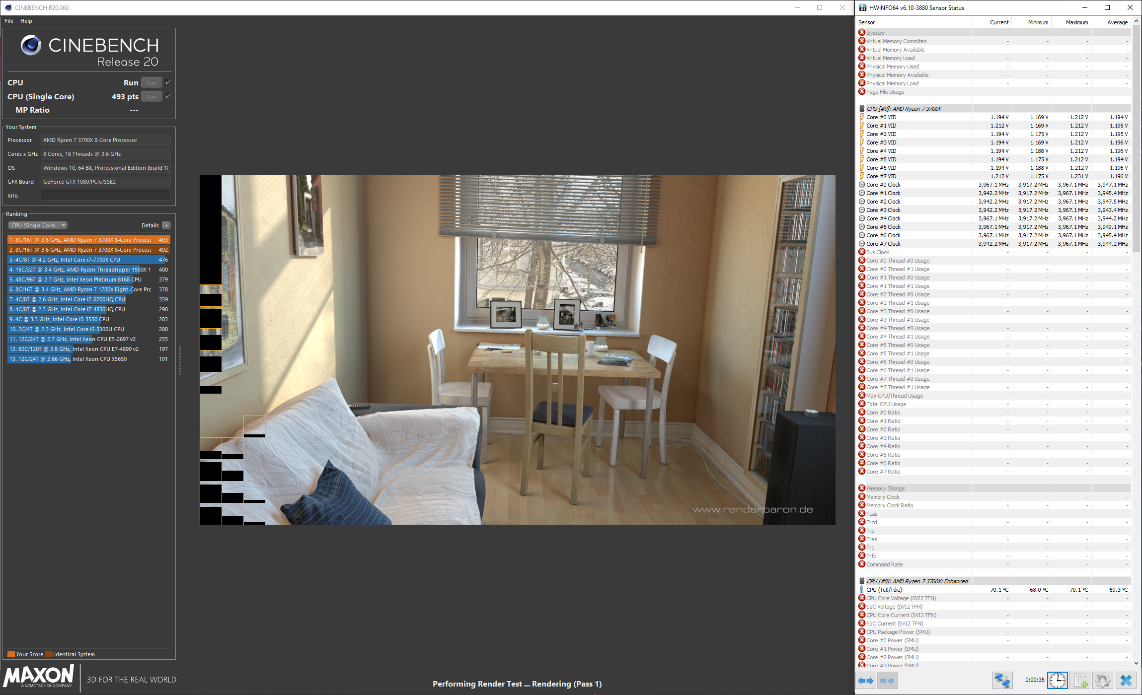The height and width of the screenshot is (695, 1142).
Task: Click the CPU [#0]: AMD Ryzen 7 3700X sensor group header
Action: tap(904, 109)
